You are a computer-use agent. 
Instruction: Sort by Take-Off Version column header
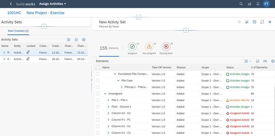162,67
